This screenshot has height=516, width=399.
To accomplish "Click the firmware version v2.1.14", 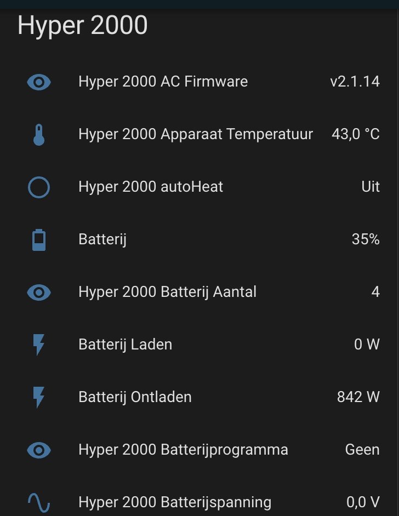I will 355,82.
